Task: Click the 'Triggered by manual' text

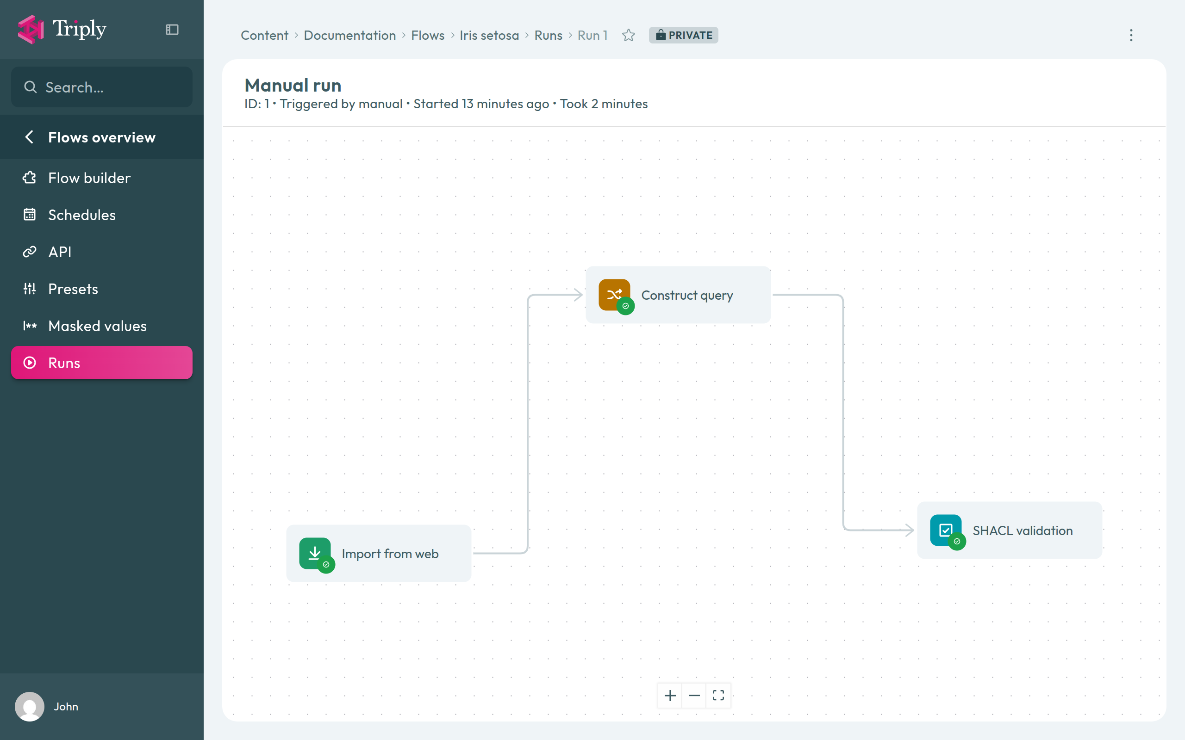Action: [341, 104]
